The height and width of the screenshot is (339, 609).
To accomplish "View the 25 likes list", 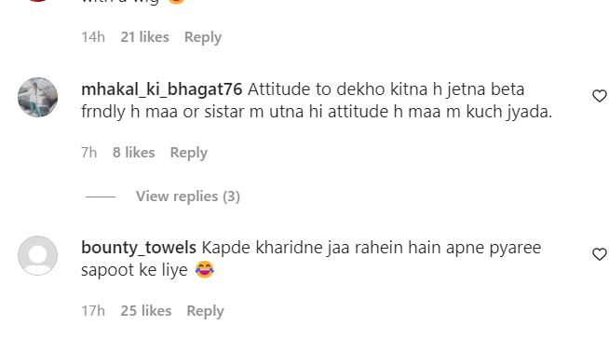I will [146, 311].
